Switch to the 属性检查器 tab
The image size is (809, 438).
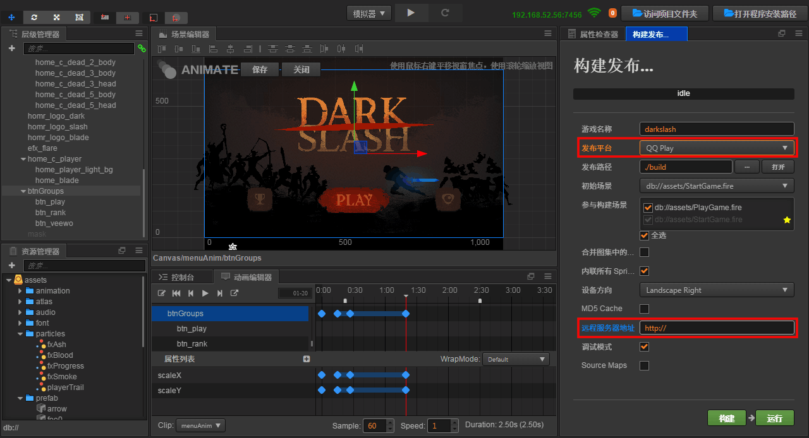click(593, 34)
